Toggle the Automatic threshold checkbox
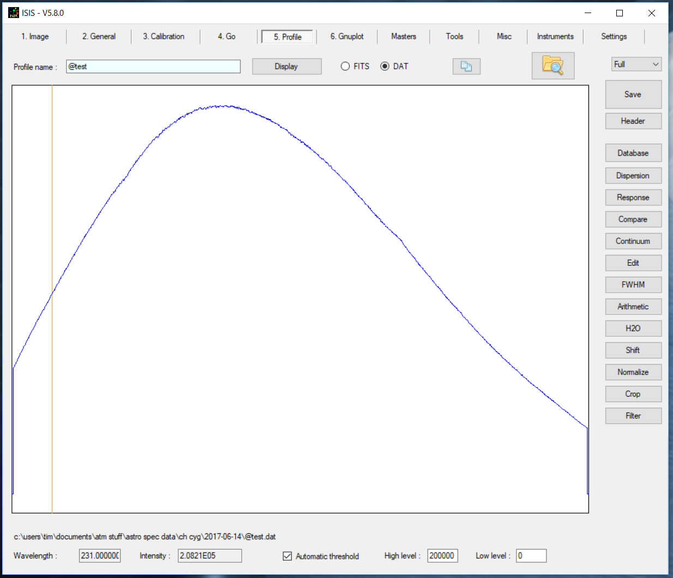The height and width of the screenshot is (578, 673). tap(287, 556)
